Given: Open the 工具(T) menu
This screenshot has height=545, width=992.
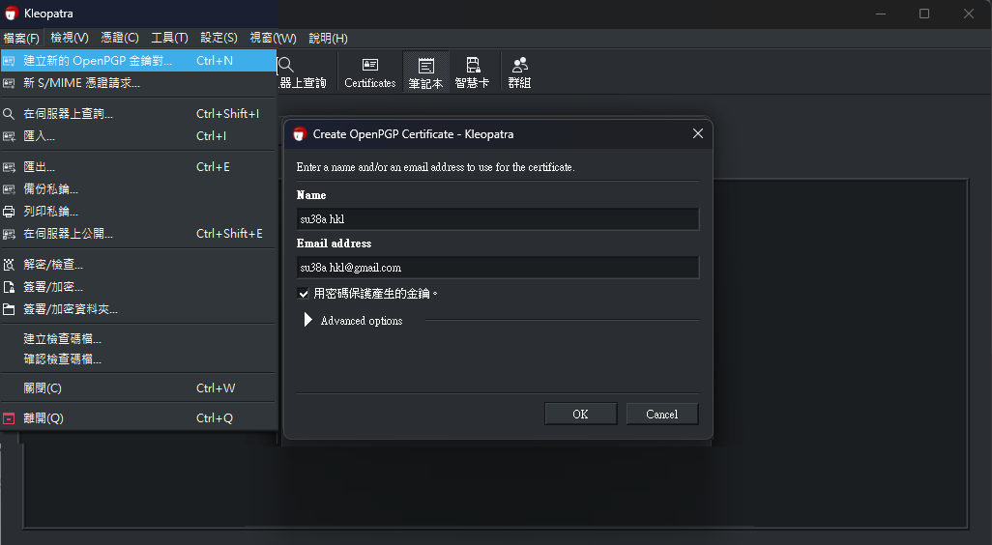Looking at the screenshot, I should tap(169, 38).
